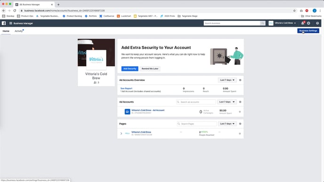Image resolution: width=324 pixels, height=182 pixels.
Task: Click the browser forward arrow
Action: [x=9, y=10]
